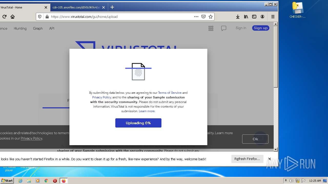The image size is (328, 184).
Task: Open page actions three-dot menu
Action: [196, 17]
